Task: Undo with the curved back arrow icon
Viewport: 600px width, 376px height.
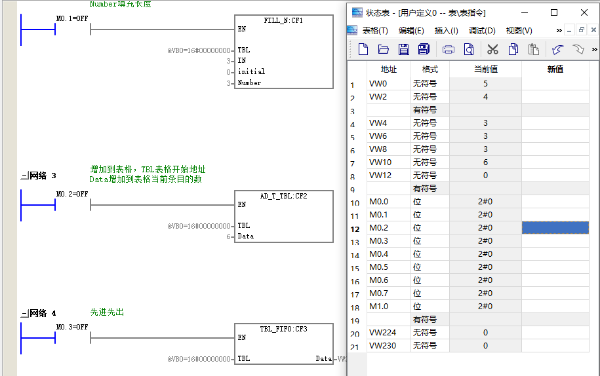Action: [x=558, y=49]
